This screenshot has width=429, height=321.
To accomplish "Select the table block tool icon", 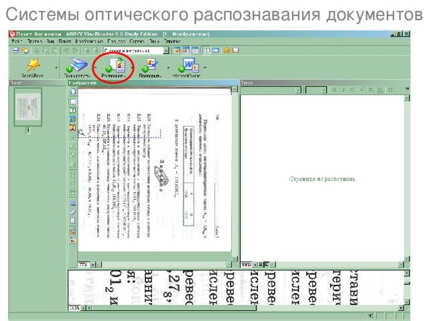I will 73,119.
